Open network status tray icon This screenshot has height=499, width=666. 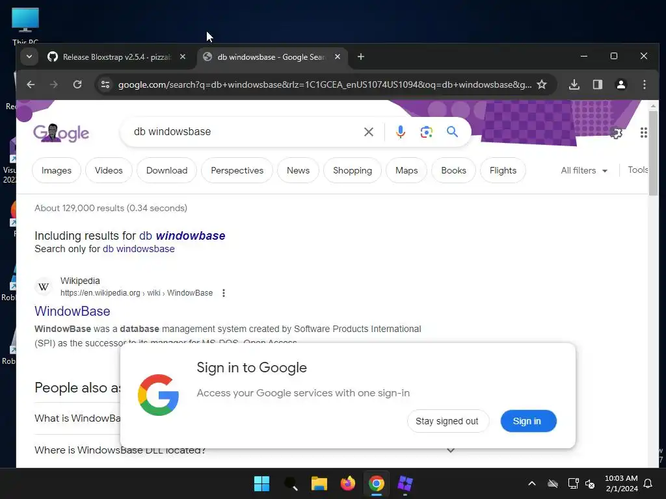[x=573, y=483]
